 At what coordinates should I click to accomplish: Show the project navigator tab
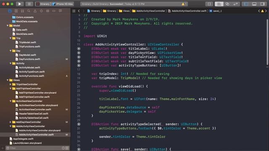[x=10, y=11]
